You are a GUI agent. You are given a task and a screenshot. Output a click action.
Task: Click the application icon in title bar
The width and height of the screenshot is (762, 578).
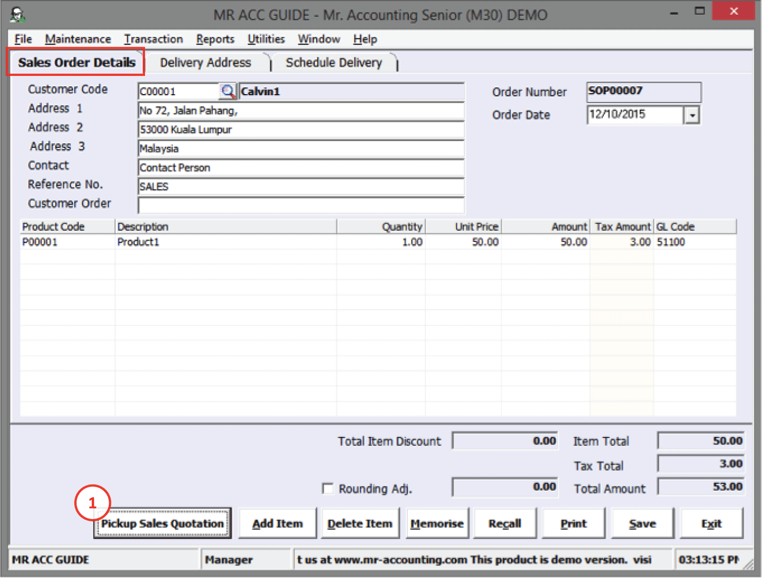(18, 14)
